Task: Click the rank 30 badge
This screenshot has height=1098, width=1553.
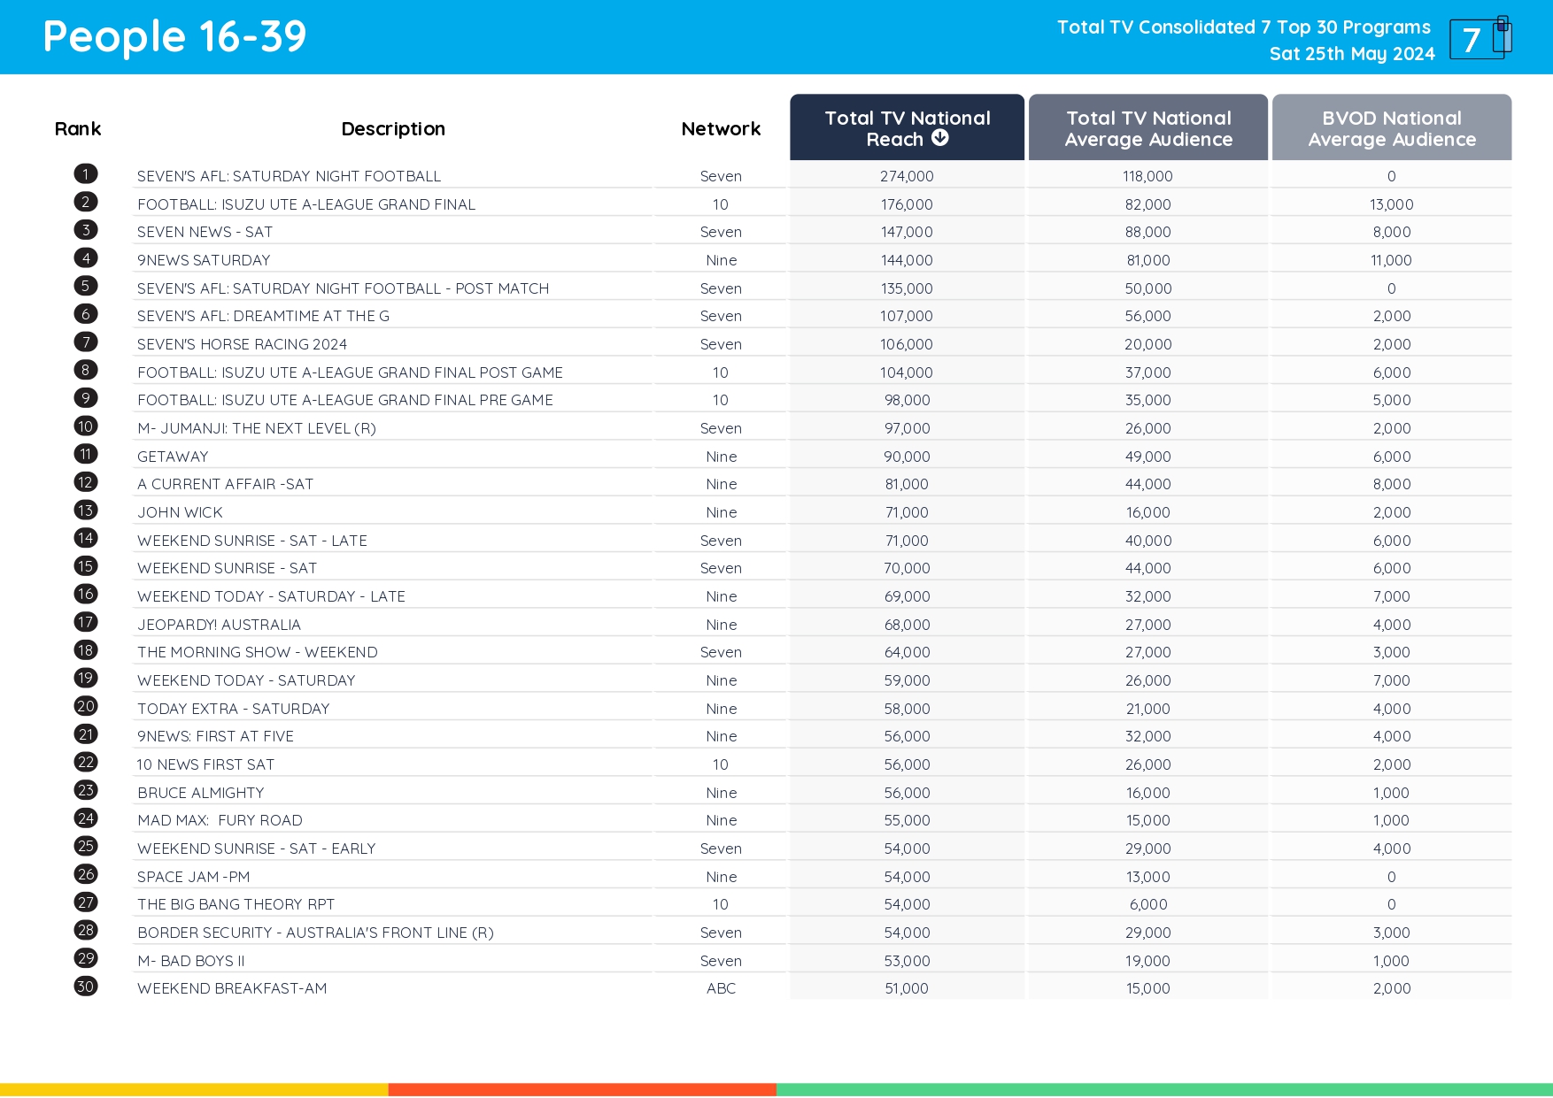Action: [x=86, y=987]
